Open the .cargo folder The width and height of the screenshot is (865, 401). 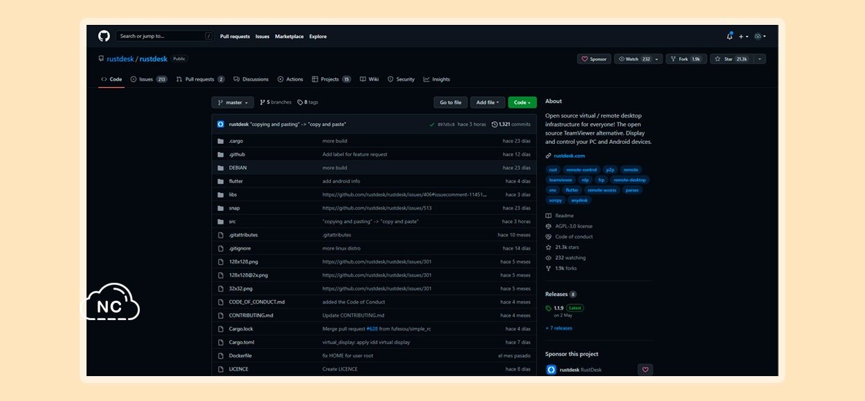(x=235, y=141)
